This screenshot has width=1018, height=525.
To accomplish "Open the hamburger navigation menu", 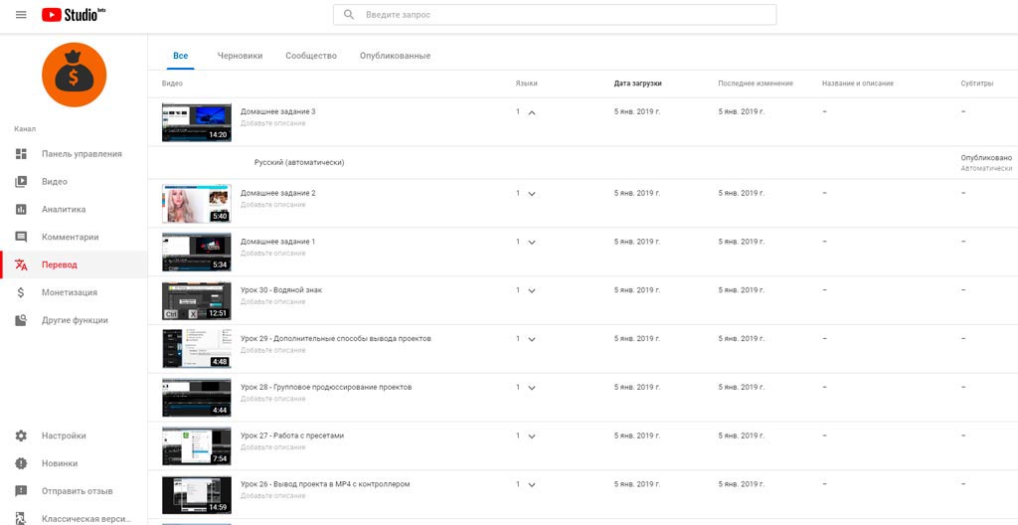I will tap(21, 15).
